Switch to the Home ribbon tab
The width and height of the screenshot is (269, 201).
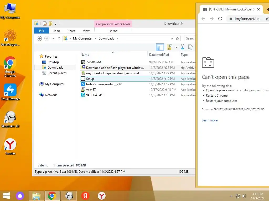pyautogui.click(x=56, y=31)
